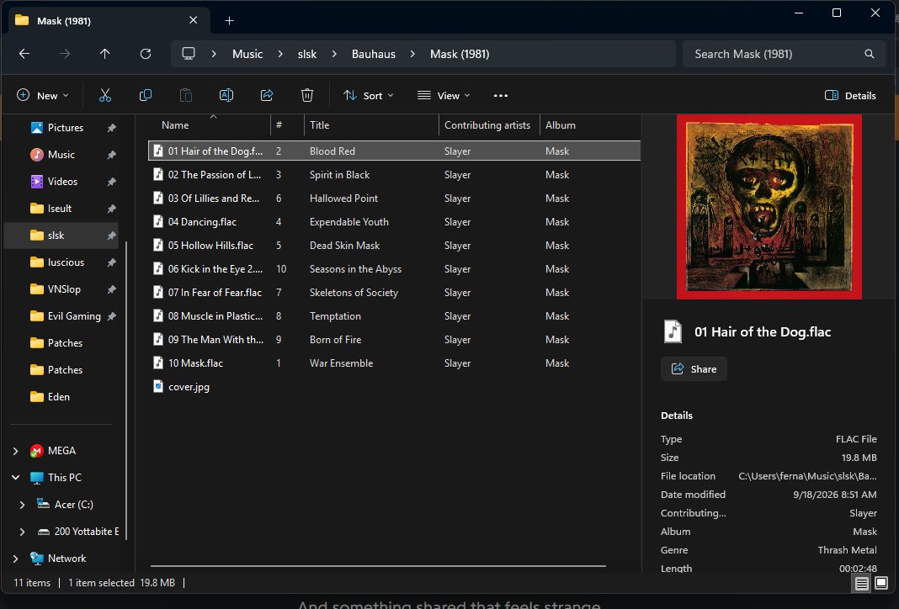Viewport: 899px width, 609px height.
Task: Go back with the left arrow
Action: click(24, 54)
